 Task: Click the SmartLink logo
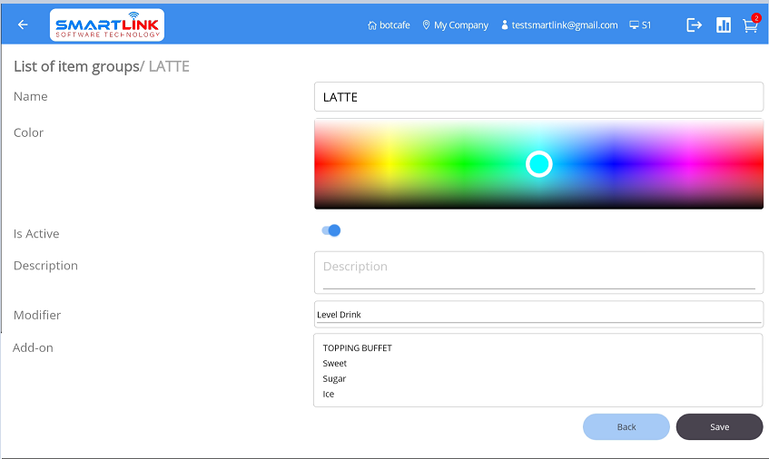[x=107, y=25]
